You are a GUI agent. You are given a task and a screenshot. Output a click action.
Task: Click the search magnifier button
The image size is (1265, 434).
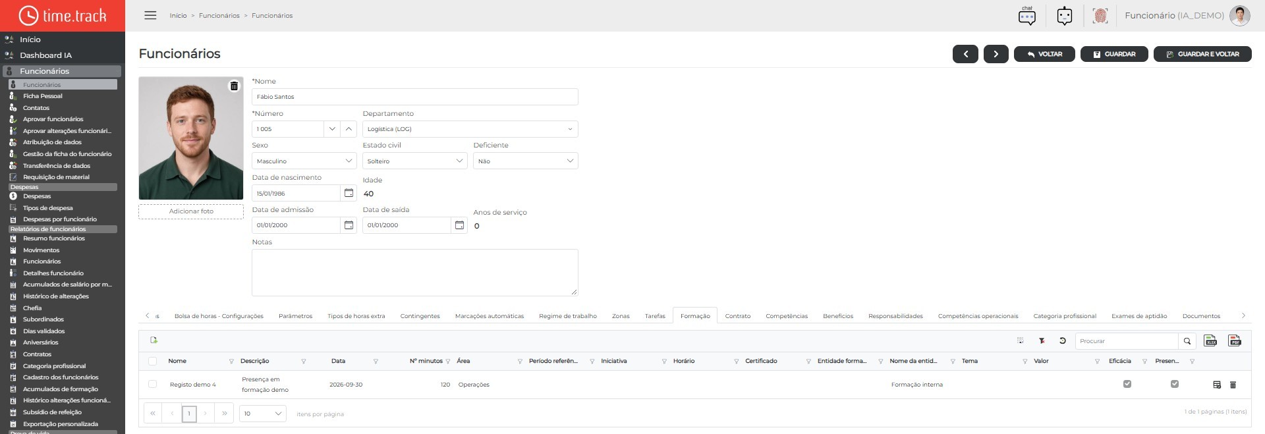tap(1187, 341)
